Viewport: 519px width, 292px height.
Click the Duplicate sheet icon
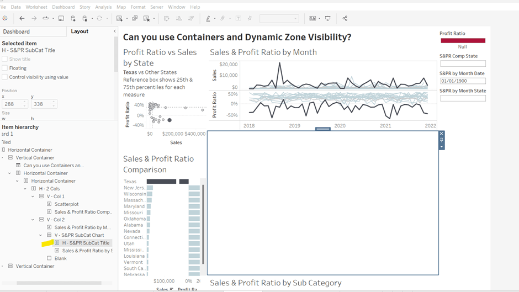tap(135, 18)
